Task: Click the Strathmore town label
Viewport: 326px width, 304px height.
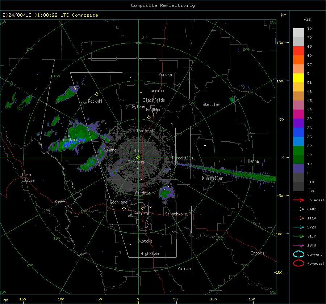Action: click(176, 214)
